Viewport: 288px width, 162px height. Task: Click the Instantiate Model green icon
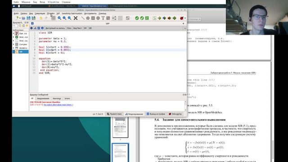coord(147,18)
